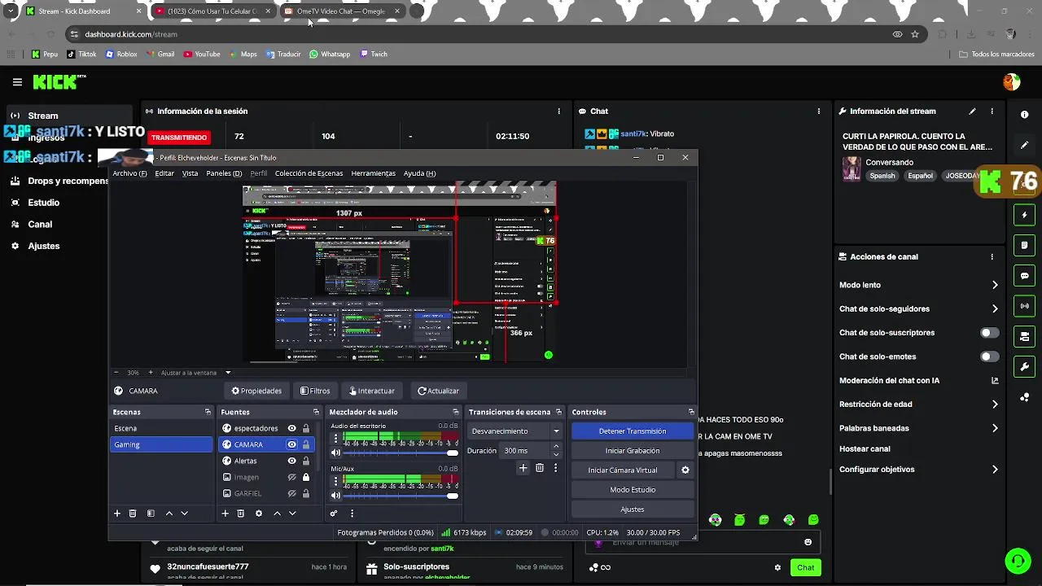Click the Interactuar button in OBS
The width and height of the screenshot is (1042, 586).
tap(372, 391)
